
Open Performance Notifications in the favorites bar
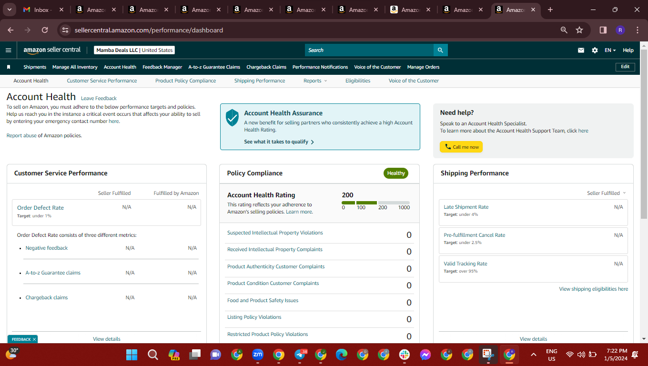pos(320,67)
